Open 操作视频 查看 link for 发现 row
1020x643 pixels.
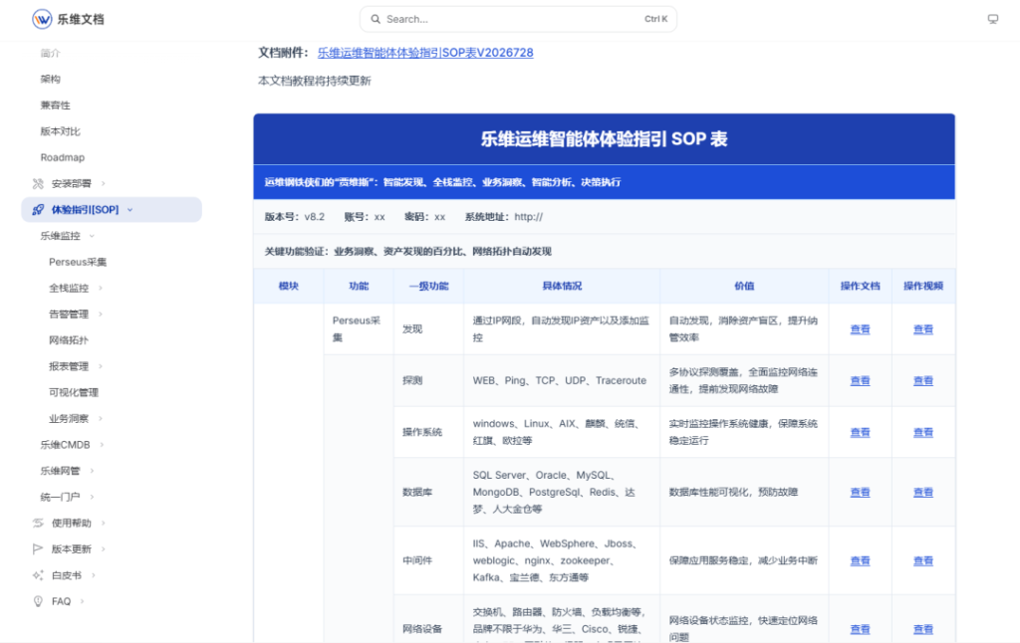coord(923,329)
